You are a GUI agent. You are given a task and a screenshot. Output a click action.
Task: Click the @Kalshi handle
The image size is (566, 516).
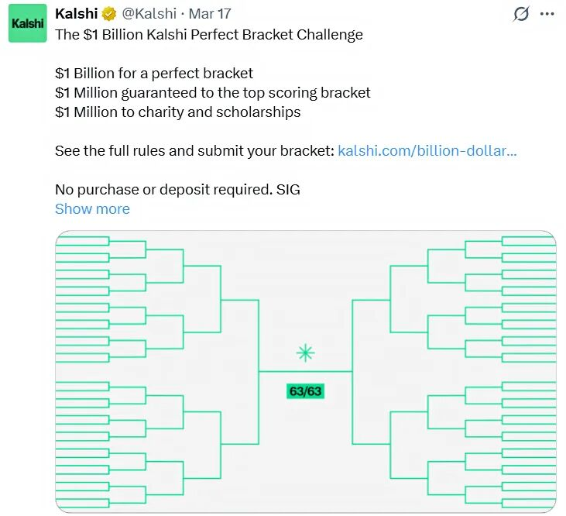(149, 15)
